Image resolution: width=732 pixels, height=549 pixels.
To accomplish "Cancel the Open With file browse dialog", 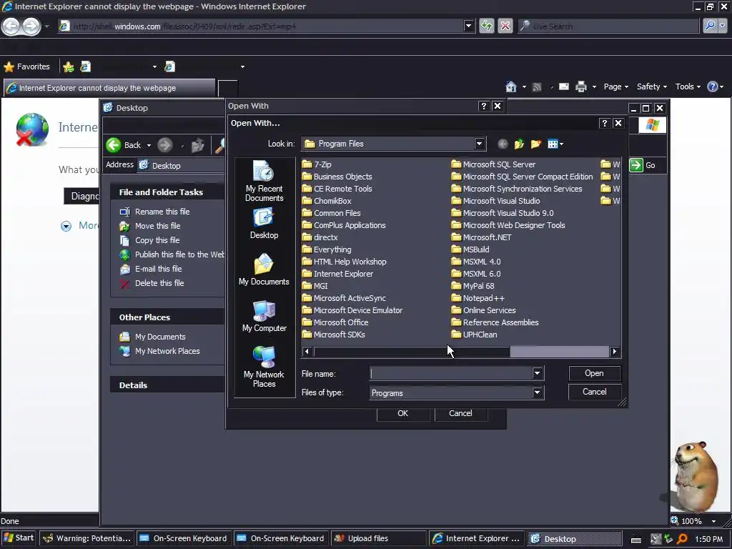I will [594, 392].
